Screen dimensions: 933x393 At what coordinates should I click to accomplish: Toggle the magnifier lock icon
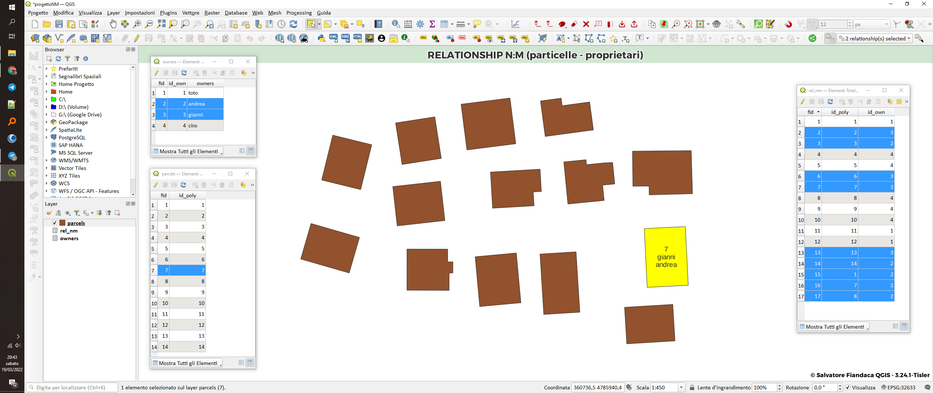[692, 388]
